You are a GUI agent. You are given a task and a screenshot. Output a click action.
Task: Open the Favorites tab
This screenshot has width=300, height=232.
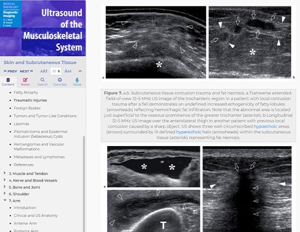(x=60, y=82)
